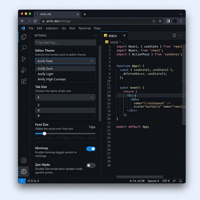Click the Font Size slider track
This screenshot has height=200, width=200.
(65, 134)
